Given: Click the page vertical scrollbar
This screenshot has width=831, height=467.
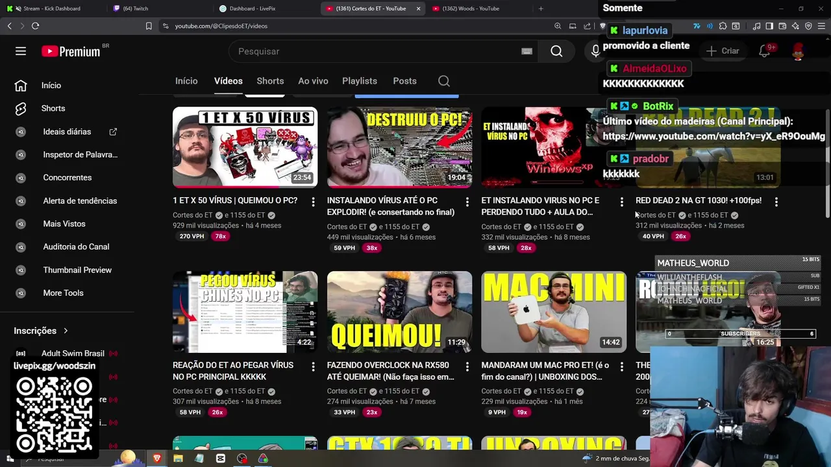Looking at the screenshot, I should click(827, 162).
